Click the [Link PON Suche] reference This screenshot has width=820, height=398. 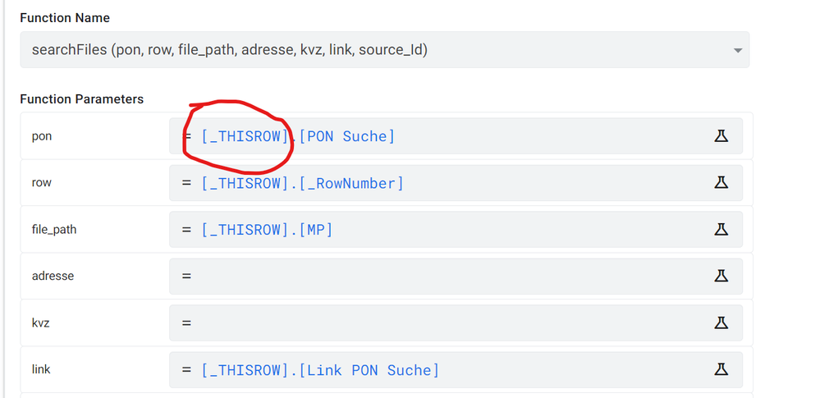pyautogui.click(x=369, y=370)
